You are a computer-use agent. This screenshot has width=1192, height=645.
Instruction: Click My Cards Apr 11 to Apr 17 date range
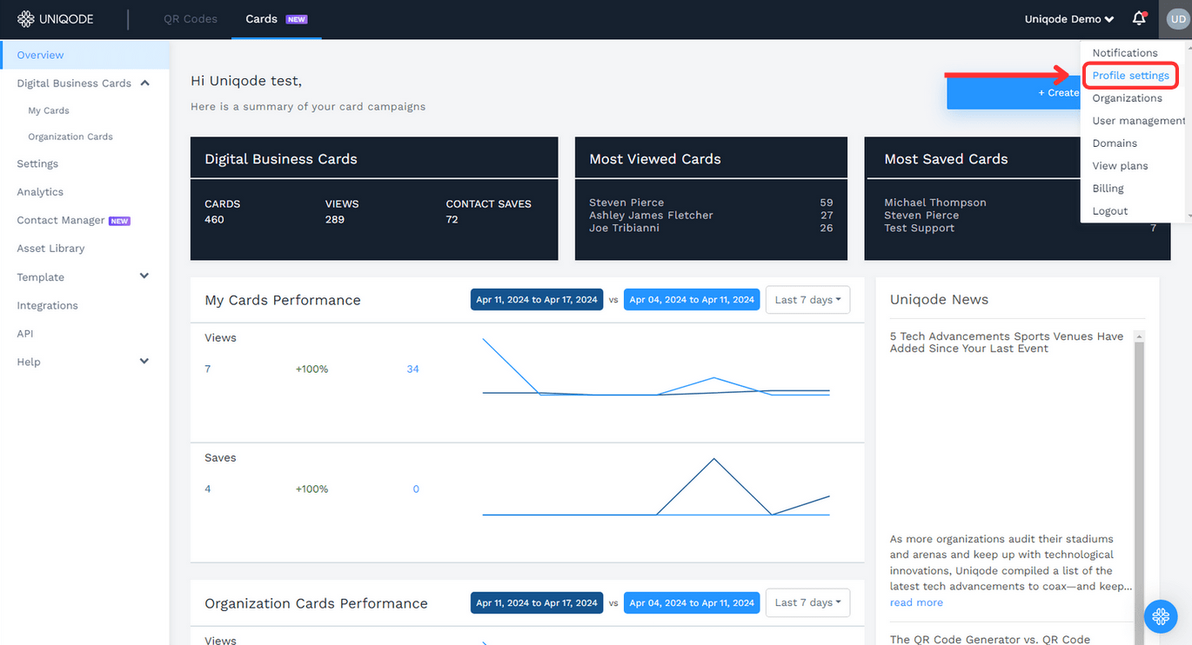tap(537, 300)
